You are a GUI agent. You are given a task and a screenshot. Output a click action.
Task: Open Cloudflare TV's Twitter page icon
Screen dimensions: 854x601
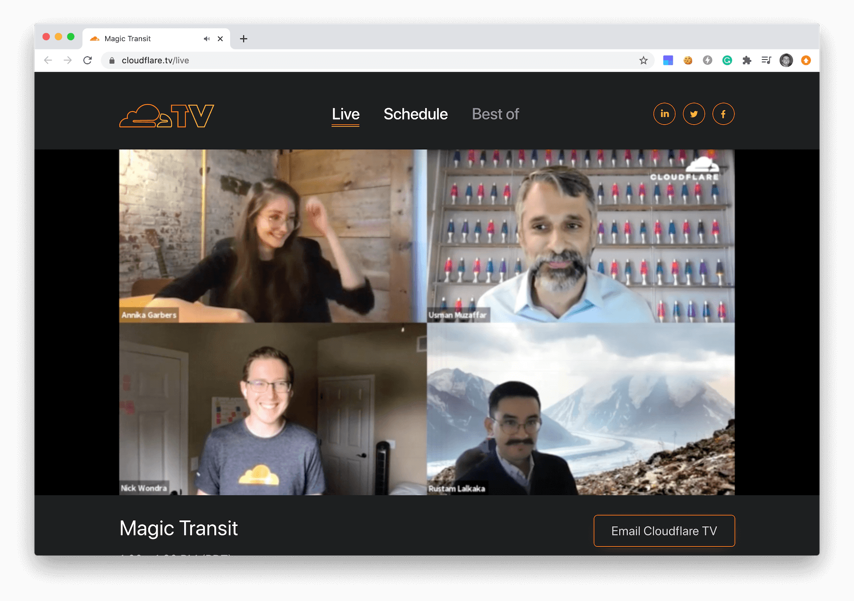click(694, 114)
